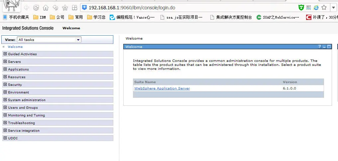Open the 编程规范 bookmark
Viewport: 338px width, 161px height.
132,17
